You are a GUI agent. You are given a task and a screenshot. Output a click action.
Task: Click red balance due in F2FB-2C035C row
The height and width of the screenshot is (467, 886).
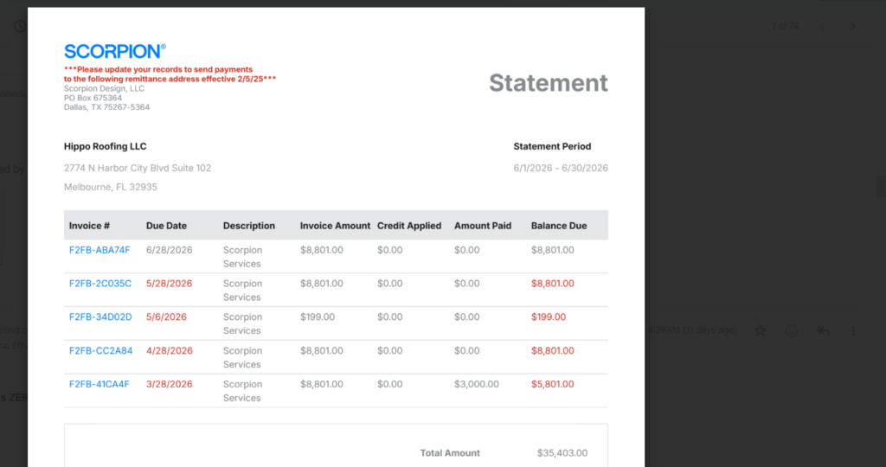552,284
